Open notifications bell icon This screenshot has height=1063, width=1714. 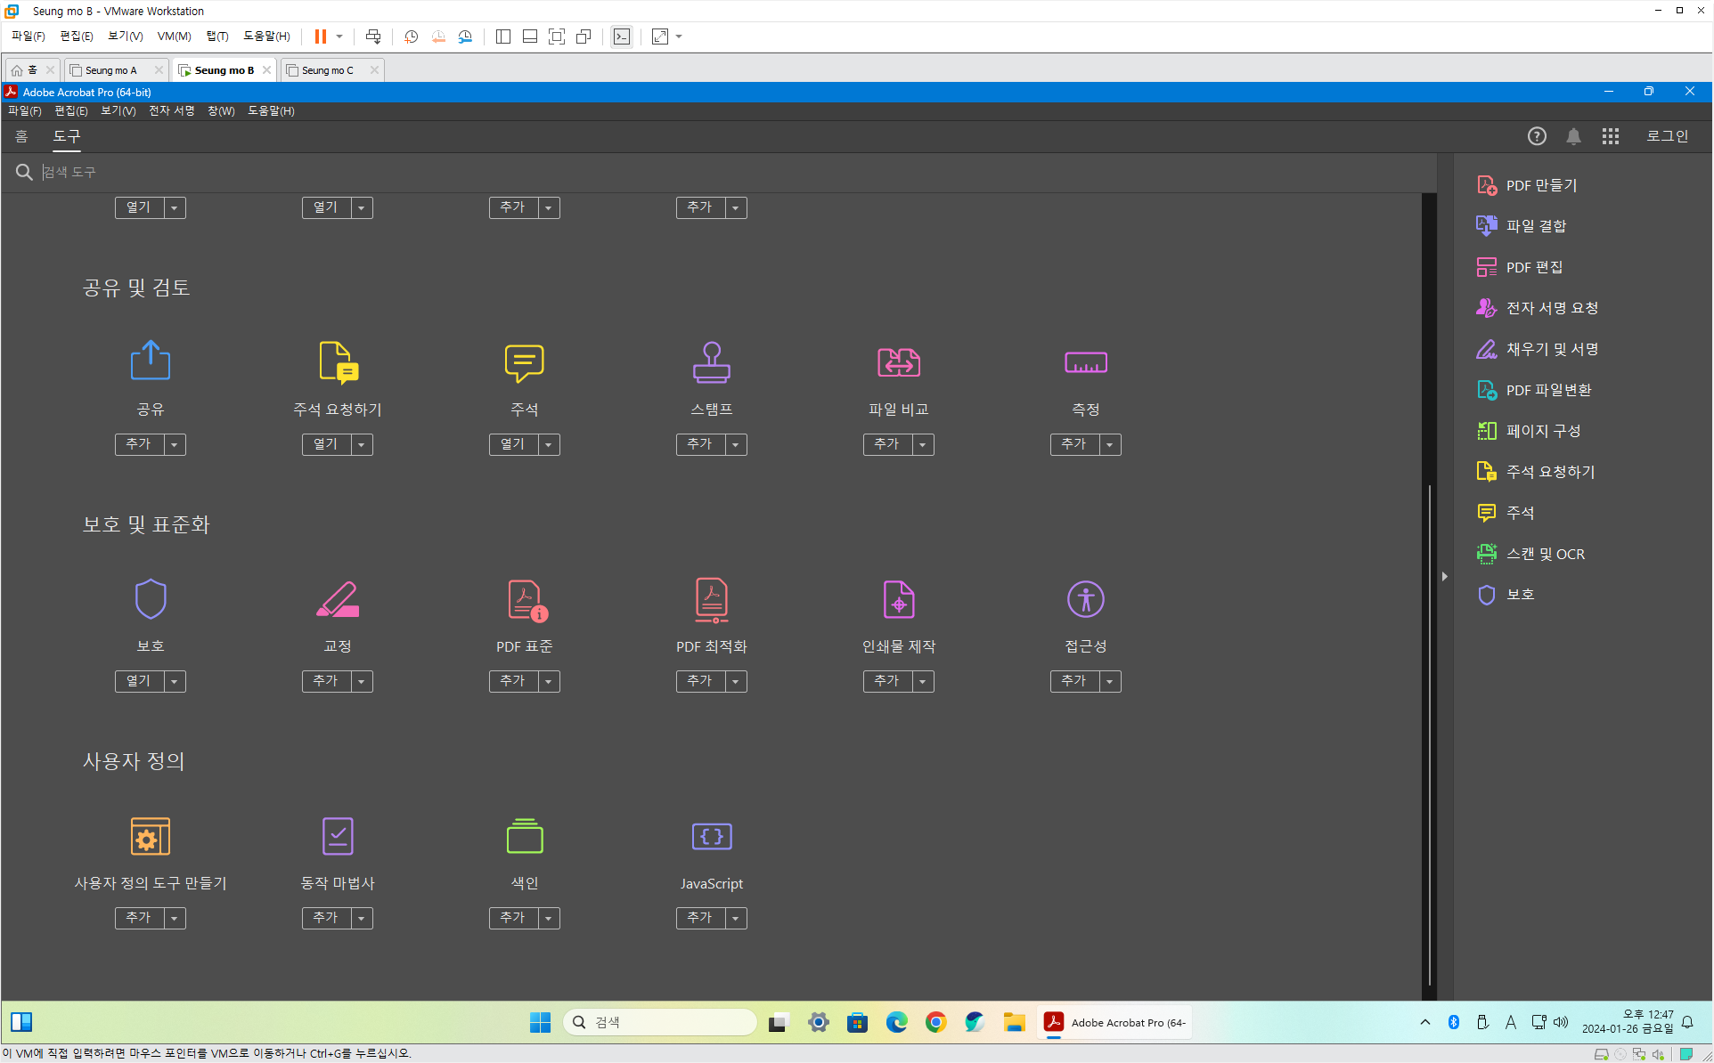[1573, 136]
